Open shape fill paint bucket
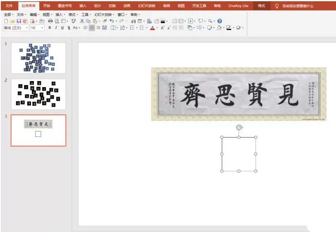Image resolution: width=336 pixels, height=232 pixels. (x=219, y=28)
